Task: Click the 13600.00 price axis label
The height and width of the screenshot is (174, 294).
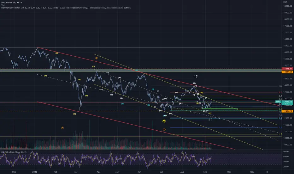Action: tap(288, 92)
